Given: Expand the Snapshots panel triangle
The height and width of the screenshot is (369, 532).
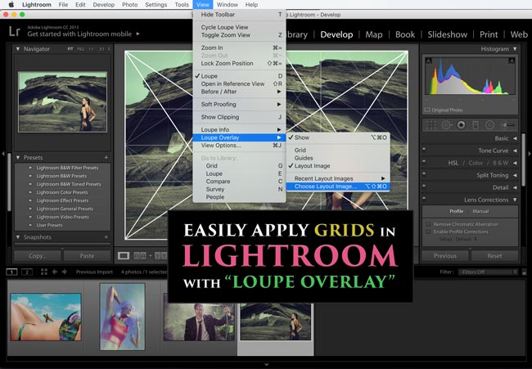Looking at the screenshot, I should click(18, 237).
